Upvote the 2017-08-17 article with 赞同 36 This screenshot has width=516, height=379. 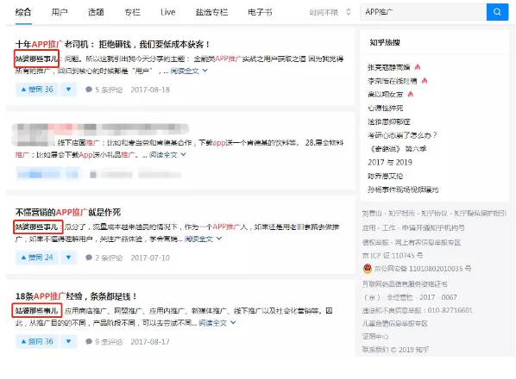click(x=37, y=342)
